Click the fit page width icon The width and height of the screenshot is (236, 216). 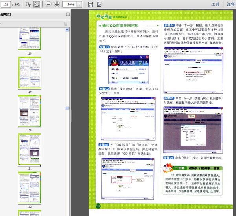(x=90, y=4)
